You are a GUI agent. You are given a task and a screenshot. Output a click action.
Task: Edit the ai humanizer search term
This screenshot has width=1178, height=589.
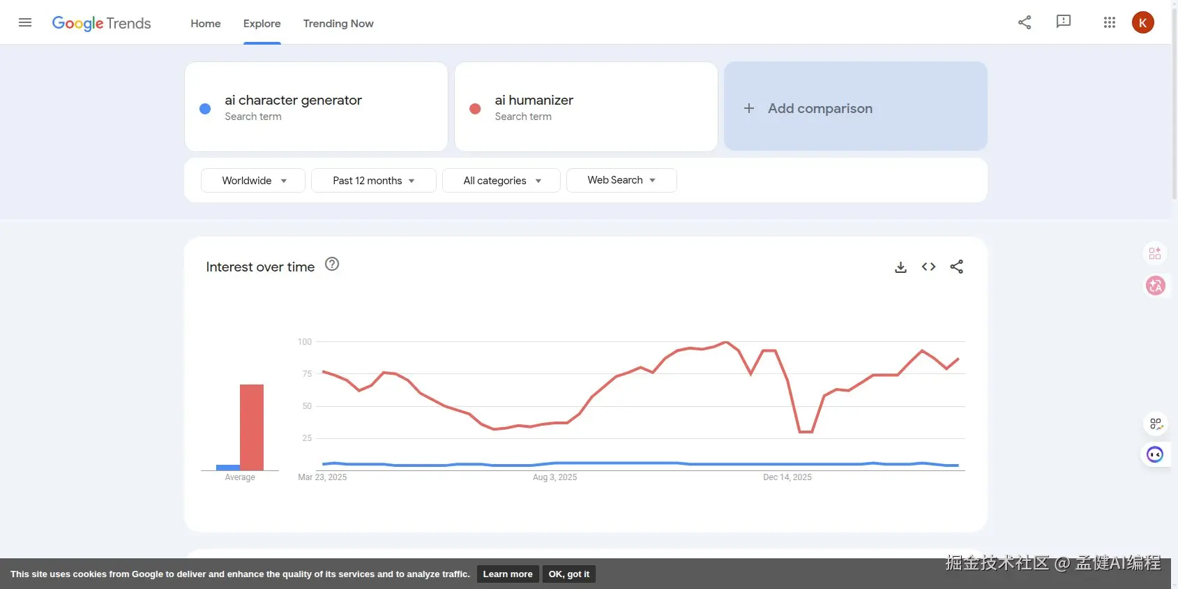pyautogui.click(x=534, y=100)
